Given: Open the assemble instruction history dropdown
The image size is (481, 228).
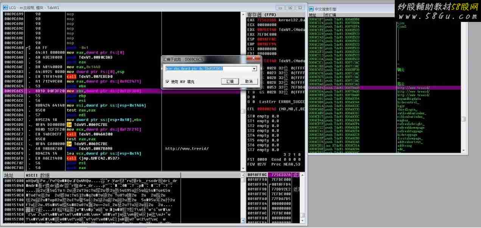Looking at the screenshot, I should pos(254,69).
